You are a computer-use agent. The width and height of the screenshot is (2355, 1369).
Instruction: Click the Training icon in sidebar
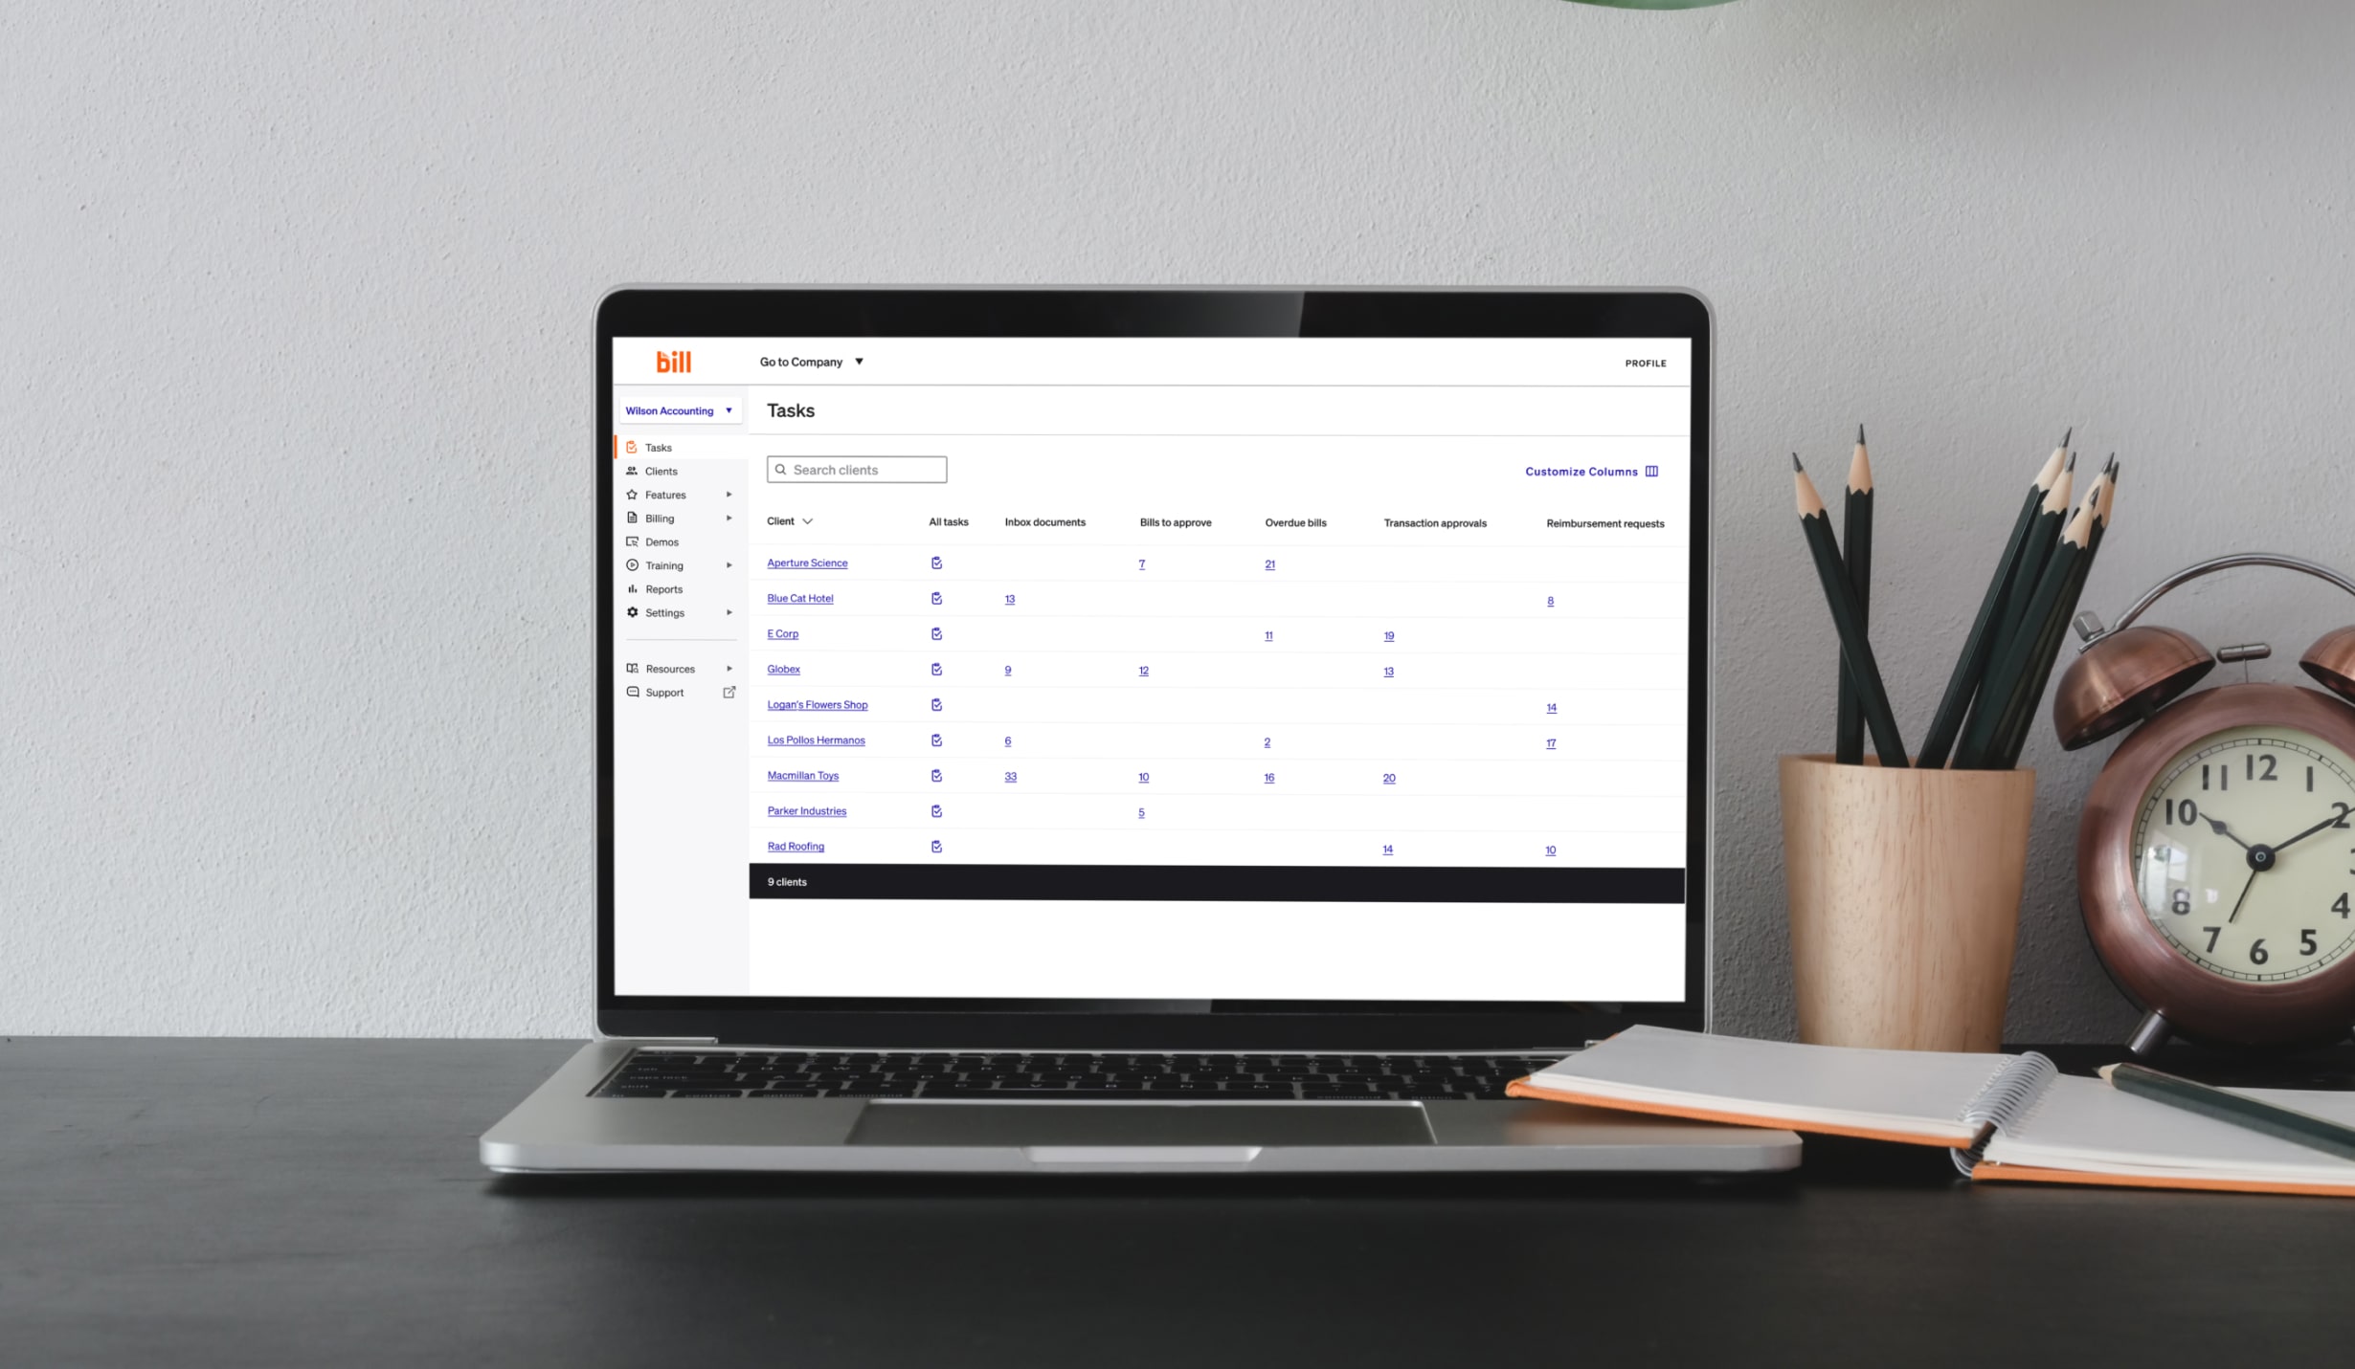633,565
